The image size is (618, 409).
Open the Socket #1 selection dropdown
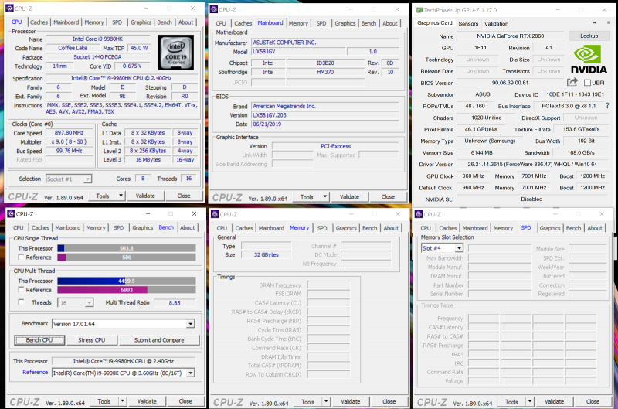click(87, 179)
